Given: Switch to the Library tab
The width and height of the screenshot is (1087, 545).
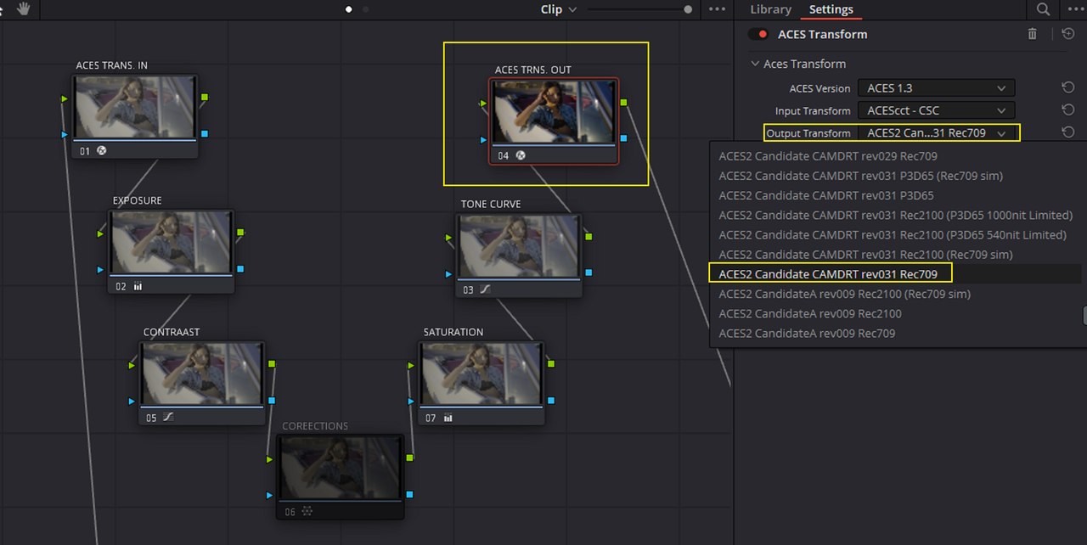Looking at the screenshot, I should point(771,9).
